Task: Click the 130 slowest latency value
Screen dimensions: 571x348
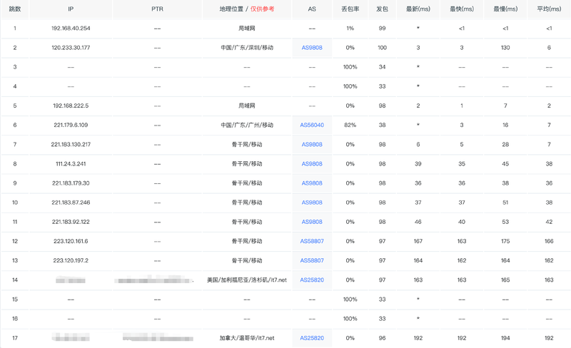Action: (x=505, y=48)
